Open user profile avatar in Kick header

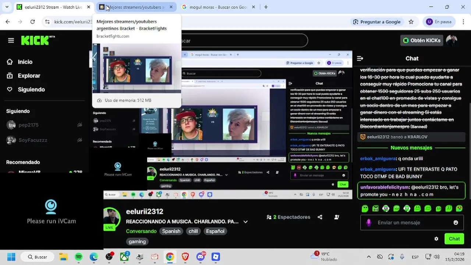(x=451, y=40)
